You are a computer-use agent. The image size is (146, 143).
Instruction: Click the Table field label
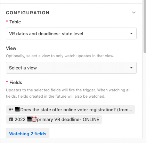[15, 22]
